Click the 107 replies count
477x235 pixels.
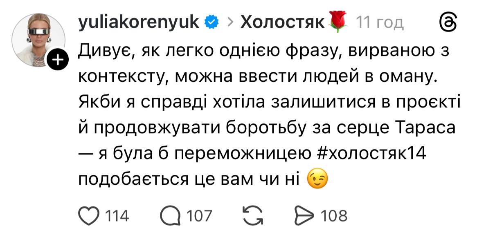(199, 215)
